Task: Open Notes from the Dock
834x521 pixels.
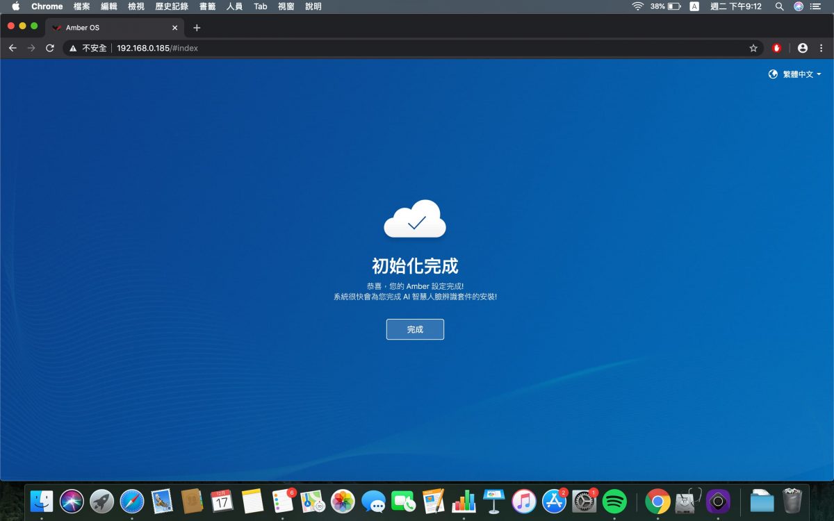Action: coord(252,501)
